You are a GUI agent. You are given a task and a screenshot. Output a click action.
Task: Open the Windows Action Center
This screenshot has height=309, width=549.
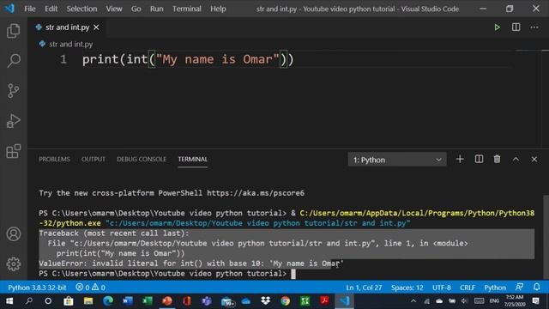[x=535, y=301]
